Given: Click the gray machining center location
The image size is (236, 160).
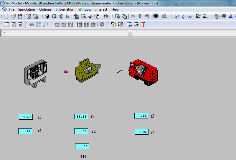Looking at the screenshot, I should 36,74.
